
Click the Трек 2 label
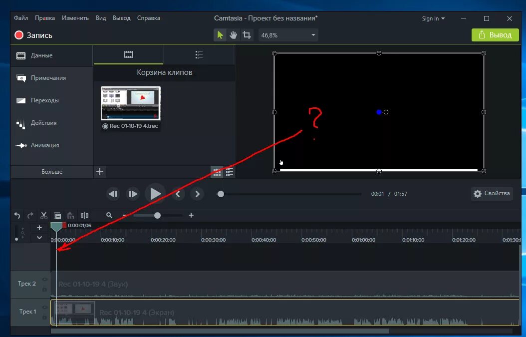tap(27, 284)
